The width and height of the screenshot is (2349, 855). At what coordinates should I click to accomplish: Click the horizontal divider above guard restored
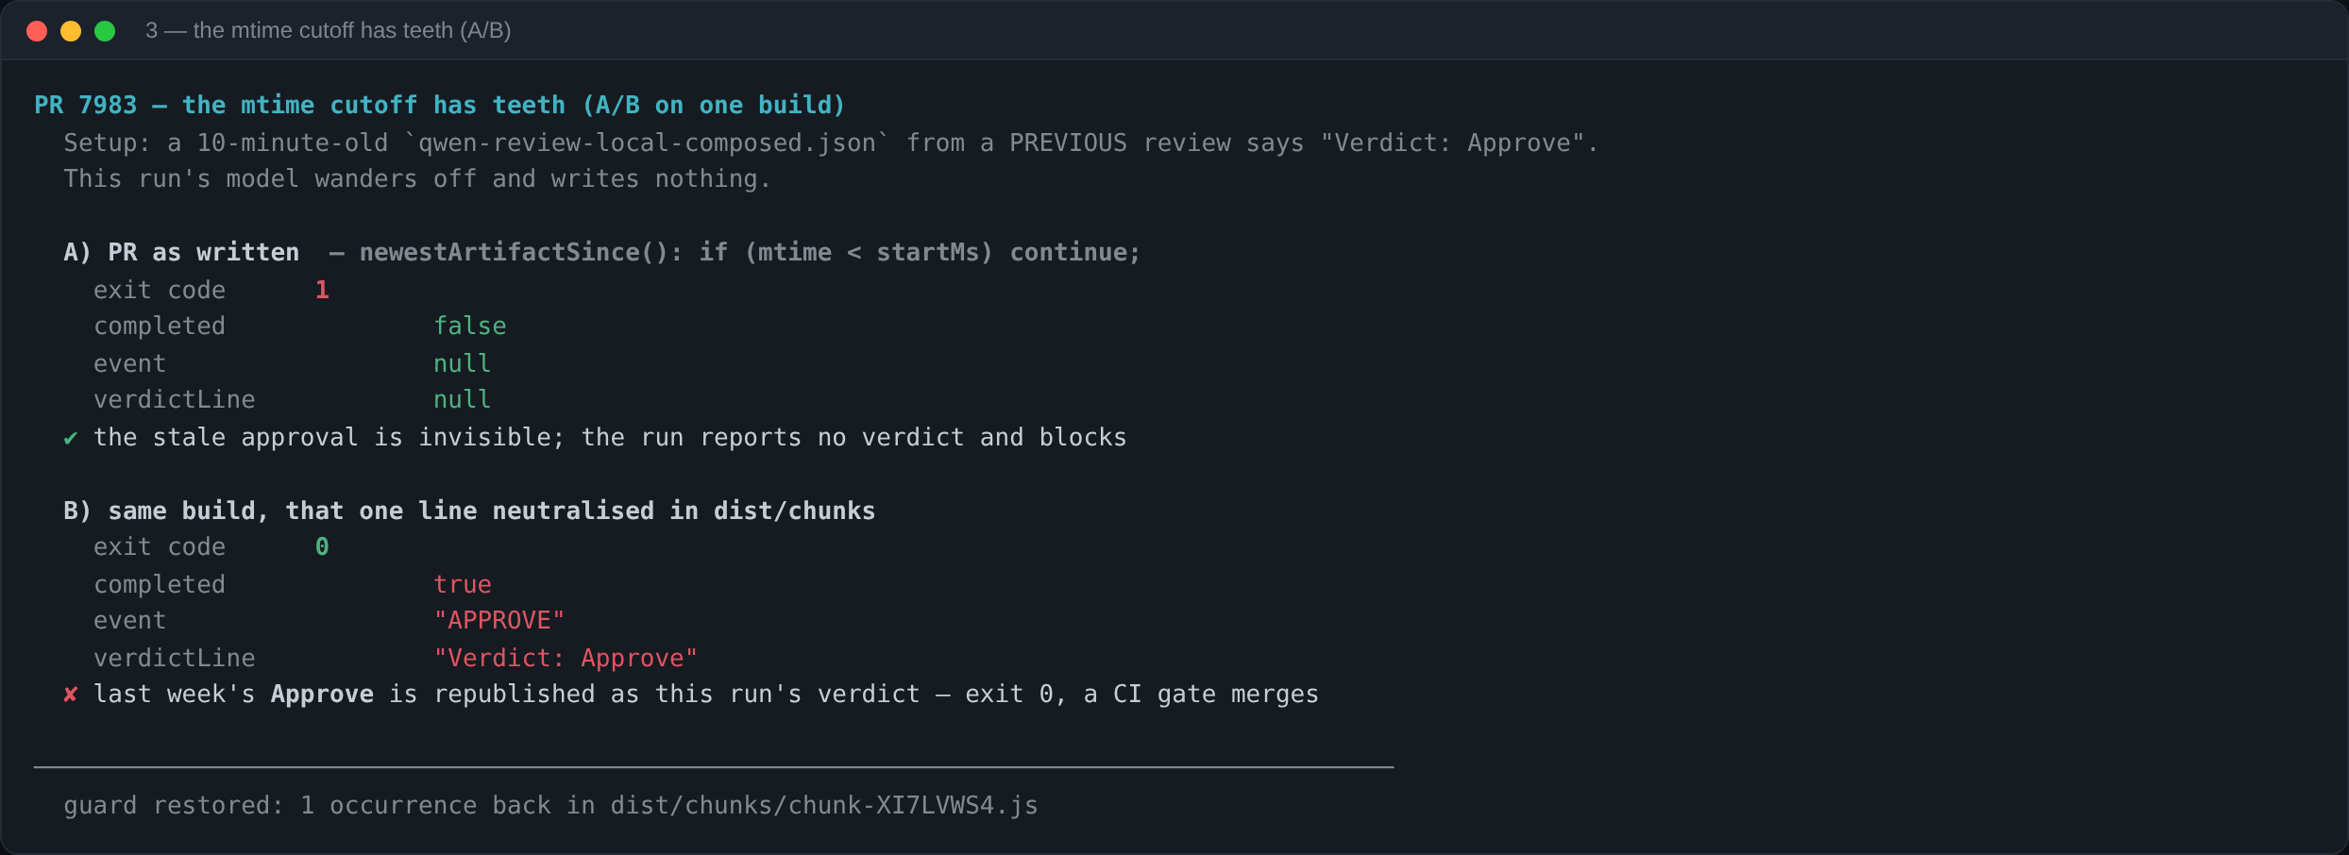click(714, 767)
